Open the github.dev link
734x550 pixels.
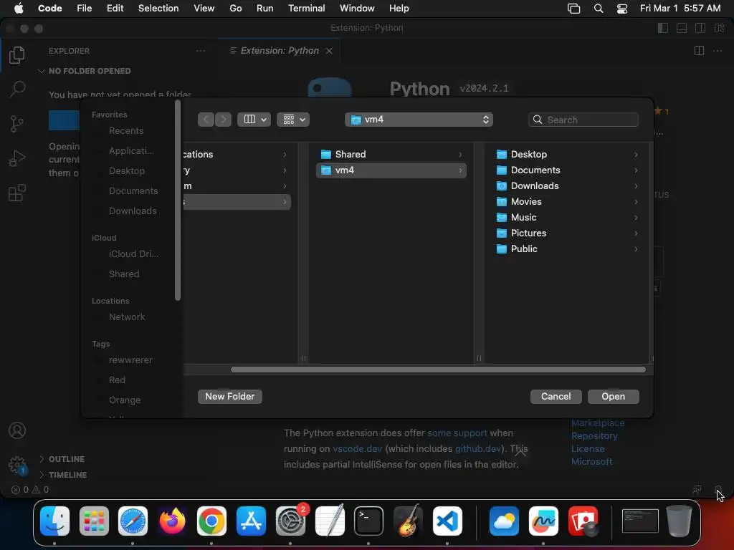tap(478, 449)
